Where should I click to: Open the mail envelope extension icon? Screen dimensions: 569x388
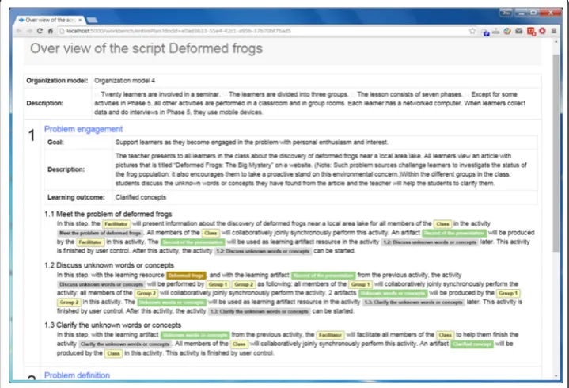[519, 31]
